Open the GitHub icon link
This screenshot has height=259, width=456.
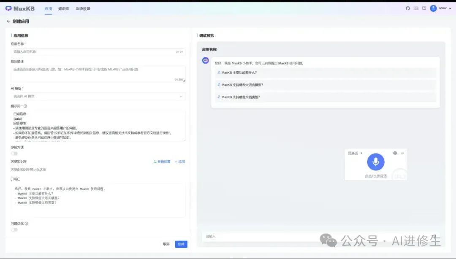point(408,8)
